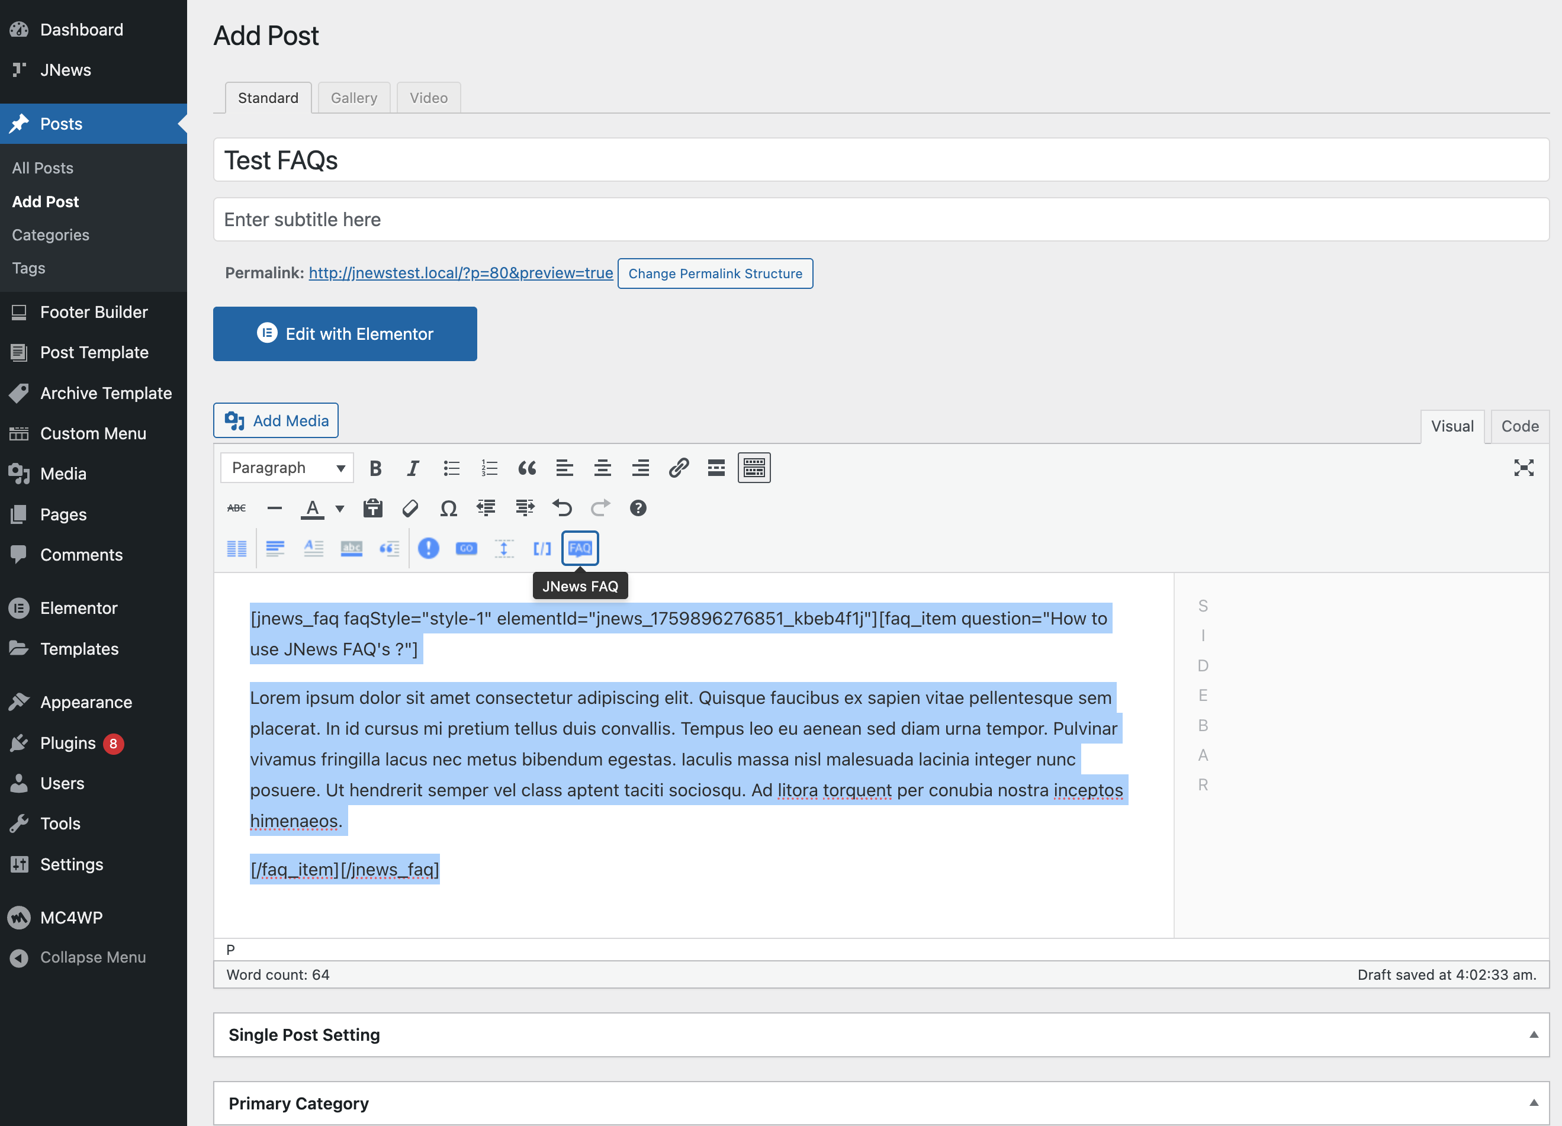Click the undo arrow icon
This screenshot has height=1126, width=1562.
tap(562, 509)
